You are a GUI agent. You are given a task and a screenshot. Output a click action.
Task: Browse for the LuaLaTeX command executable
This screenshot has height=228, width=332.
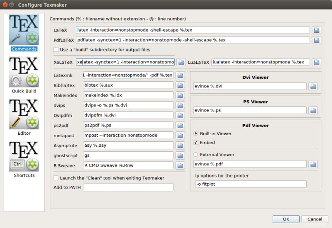pyautogui.click(x=316, y=62)
